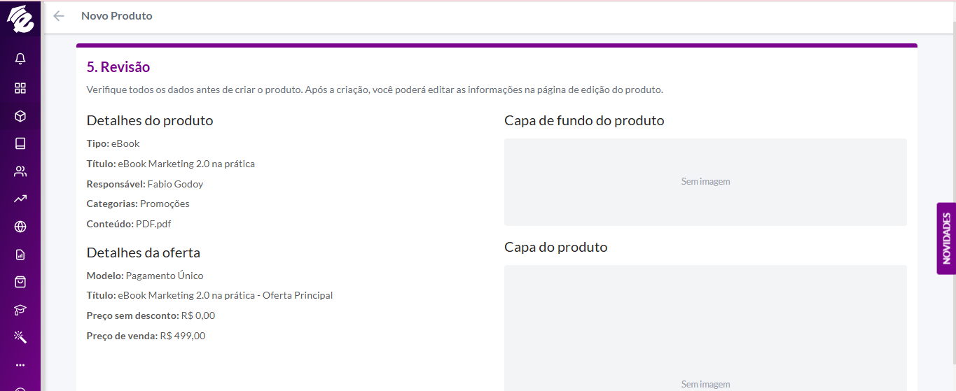Click the Capa de fundo image placeholder
Image resolution: width=956 pixels, height=391 pixels.
tap(705, 182)
